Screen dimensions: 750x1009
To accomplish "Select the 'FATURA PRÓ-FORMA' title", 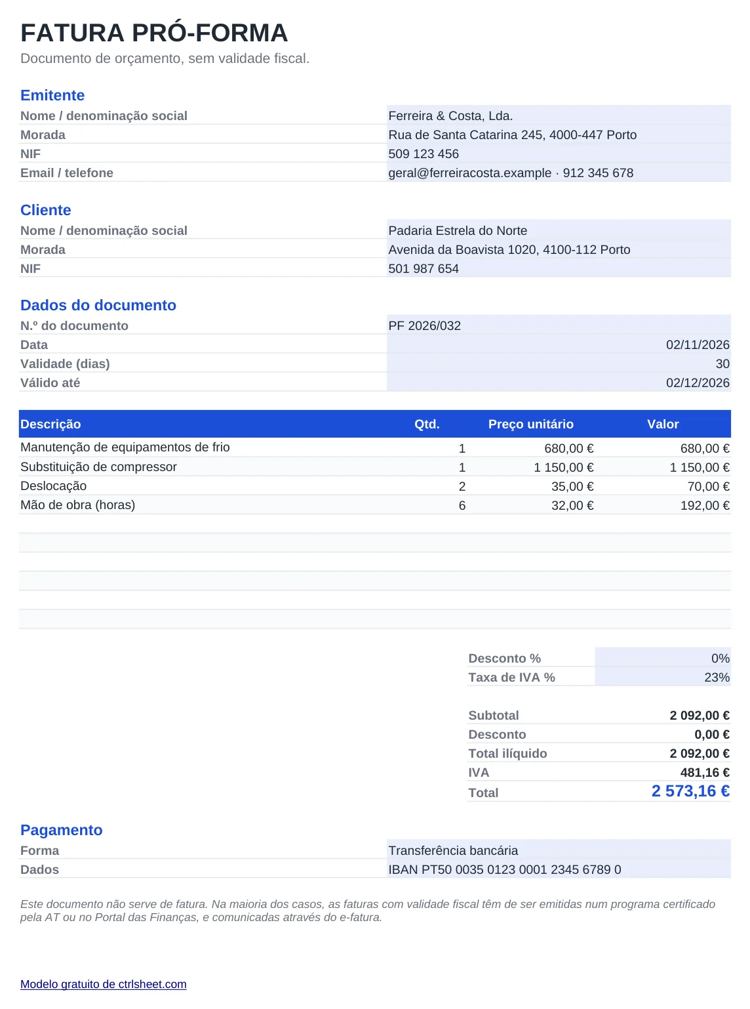I will coord(154,33).
